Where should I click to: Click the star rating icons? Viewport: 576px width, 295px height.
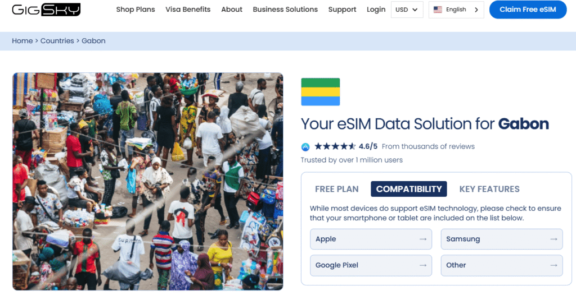(x=335, y=146)
